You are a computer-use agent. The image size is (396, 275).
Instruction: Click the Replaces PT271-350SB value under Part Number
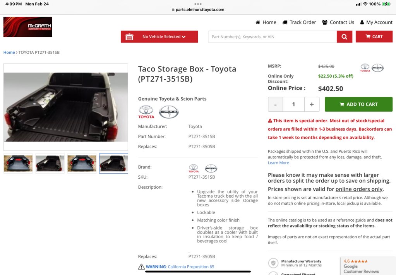[202, 147]
